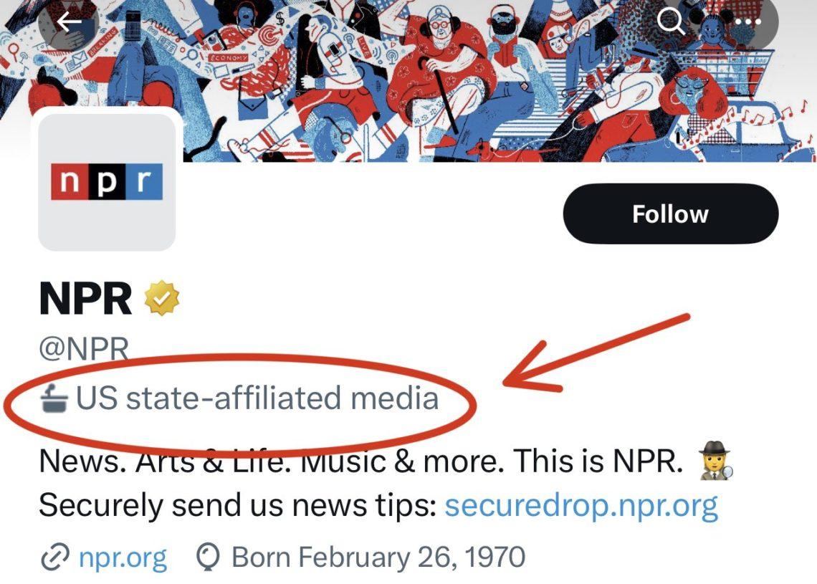Viewport: 817px width, 584px height.
Task: Click the podium government label icon
Action: [x=54, y=398]
